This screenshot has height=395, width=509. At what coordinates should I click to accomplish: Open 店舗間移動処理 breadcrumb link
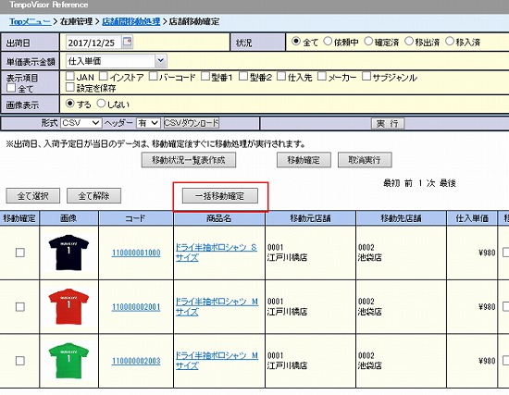tap(130, 22)
